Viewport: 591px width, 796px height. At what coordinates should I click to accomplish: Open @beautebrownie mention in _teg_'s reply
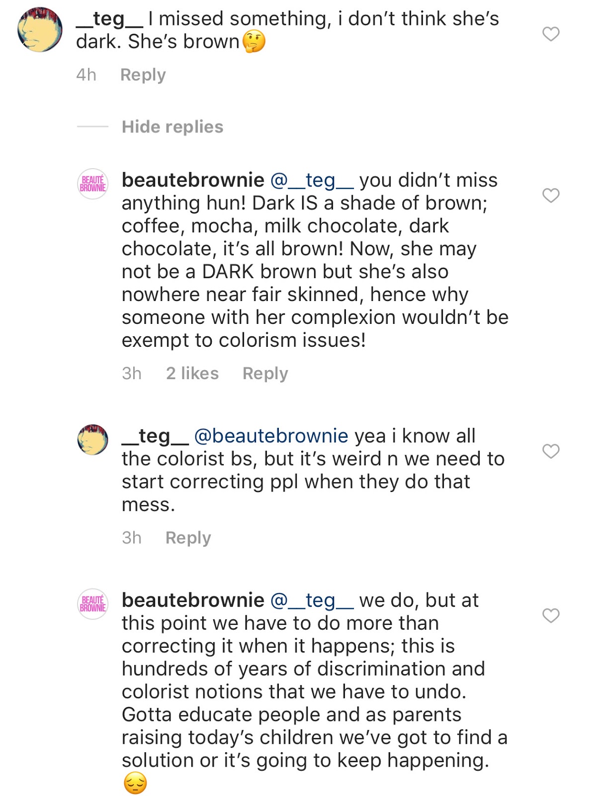pyautogui.click(x=271, y=436)
